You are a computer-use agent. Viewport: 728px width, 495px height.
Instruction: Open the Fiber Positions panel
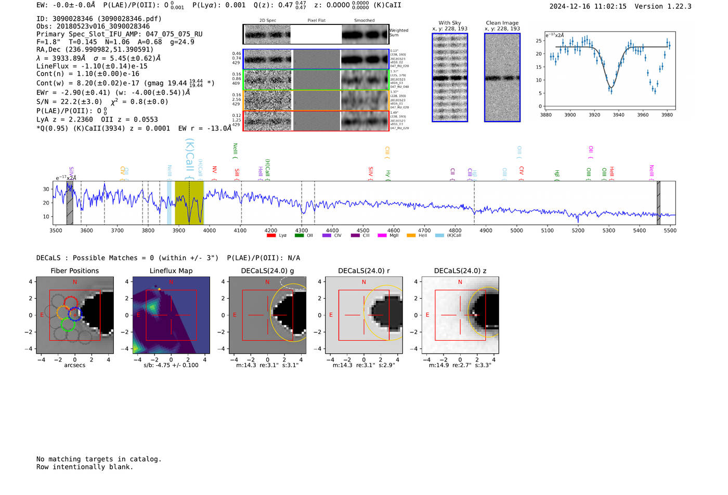pos(75,315)
